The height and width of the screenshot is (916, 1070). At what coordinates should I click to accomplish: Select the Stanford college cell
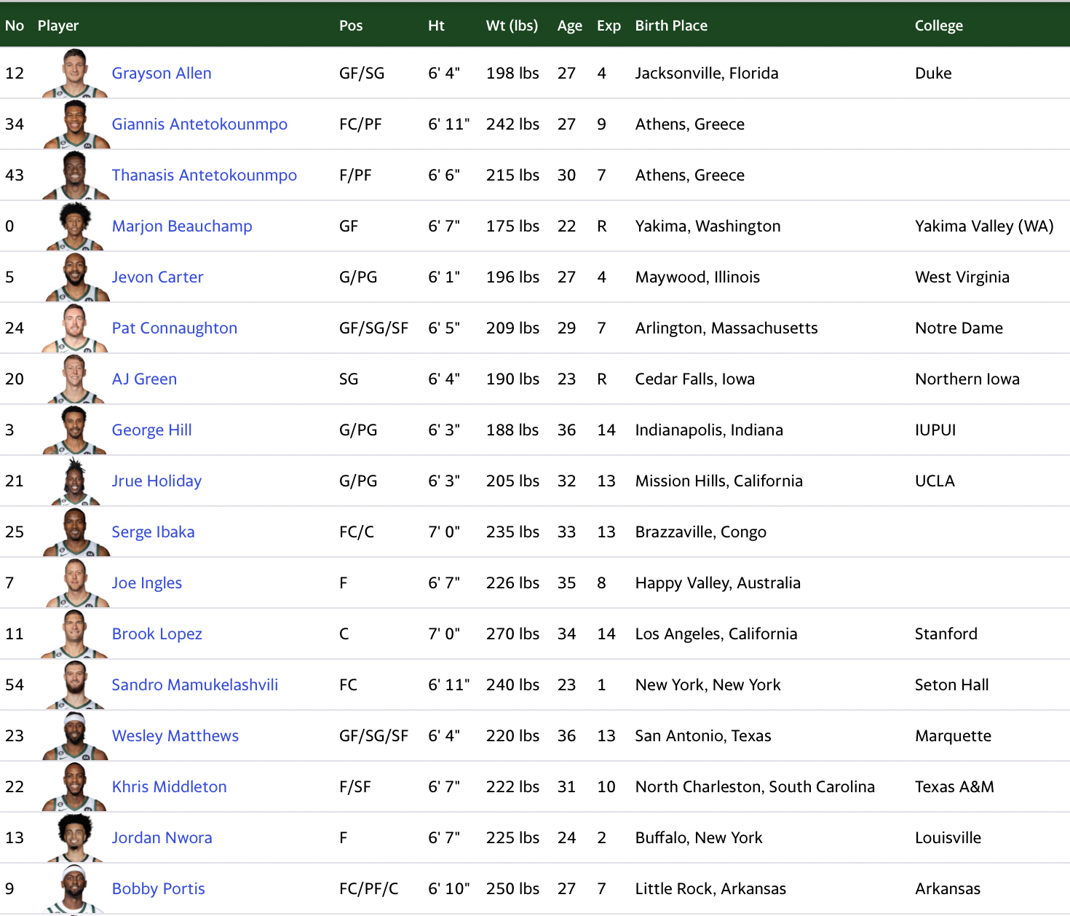946,633
